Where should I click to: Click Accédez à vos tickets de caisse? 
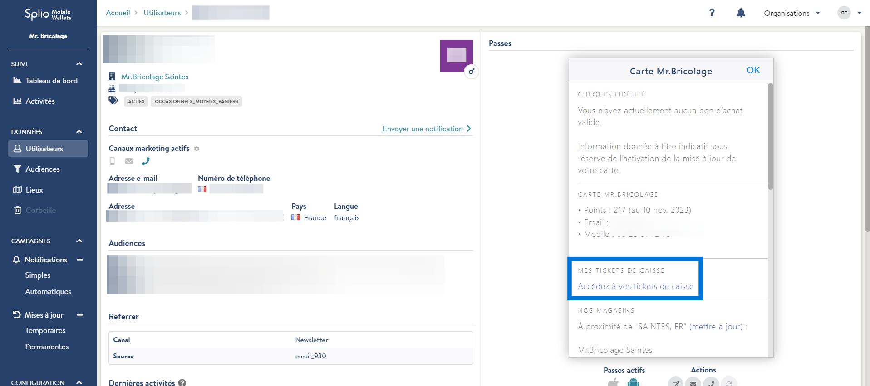[635, 286]
